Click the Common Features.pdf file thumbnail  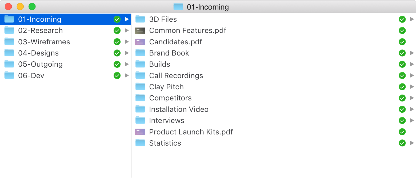click(140, 31)
